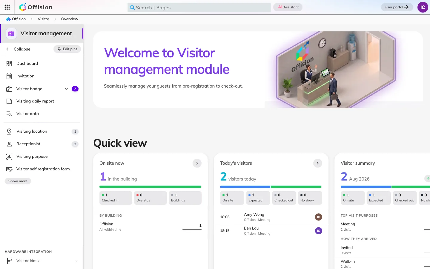
Task: Click the Receptionist count badge 3
Action: point(75,144)
